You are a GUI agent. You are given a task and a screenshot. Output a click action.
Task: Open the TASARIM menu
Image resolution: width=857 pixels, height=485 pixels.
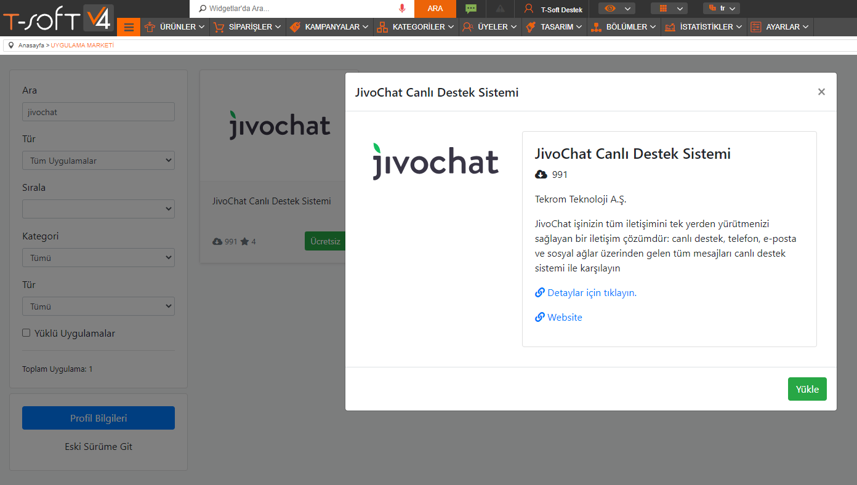pos(554,27)
